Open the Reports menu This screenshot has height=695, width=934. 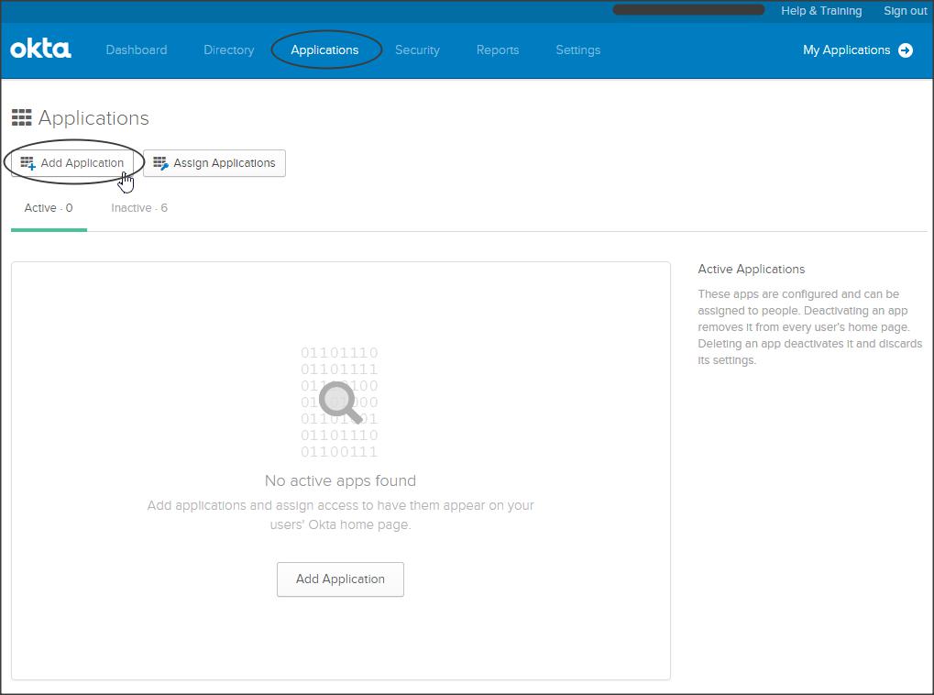pos(498,50)
